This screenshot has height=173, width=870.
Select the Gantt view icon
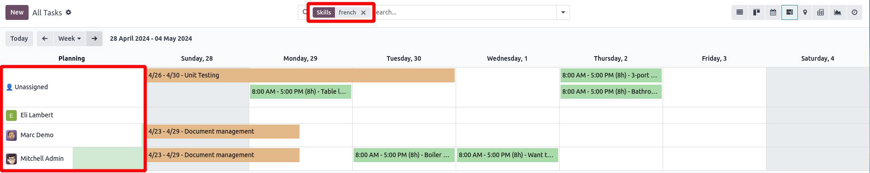(x=790, y=12)
